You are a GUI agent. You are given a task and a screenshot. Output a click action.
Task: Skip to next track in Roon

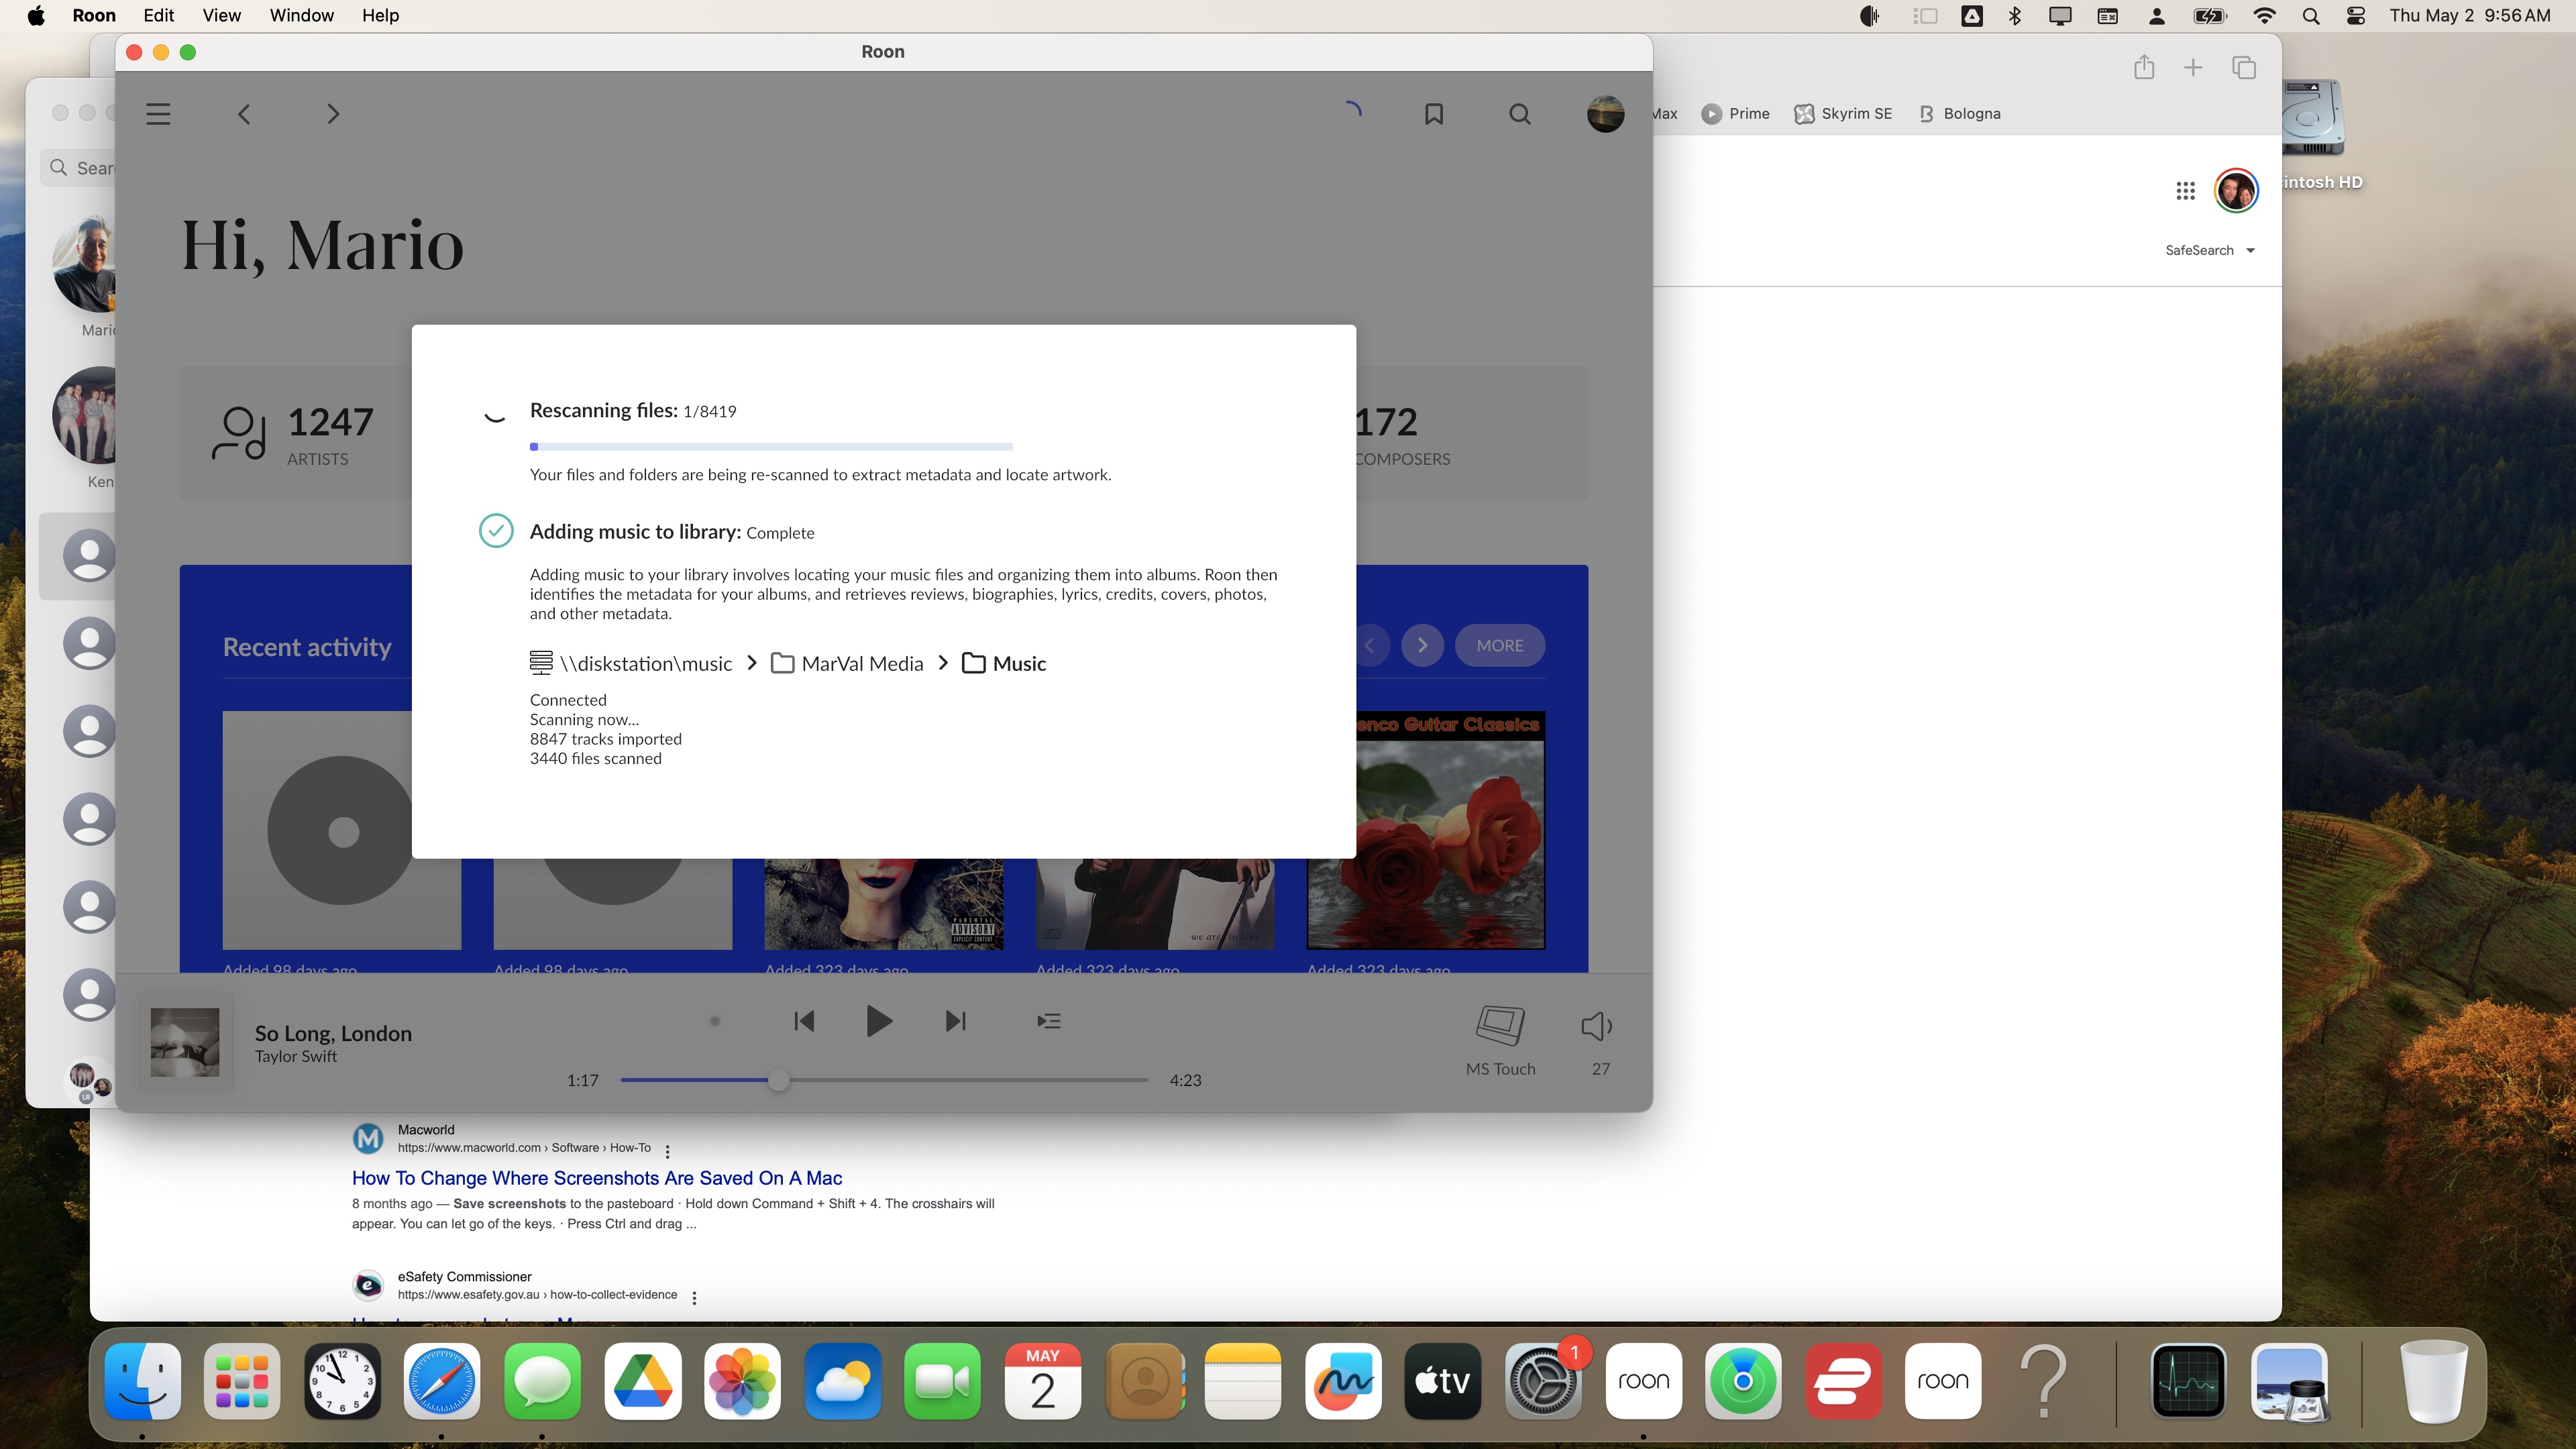tap(955, 1021)
